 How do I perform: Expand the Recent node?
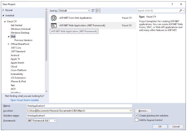[x=3, y=10]
